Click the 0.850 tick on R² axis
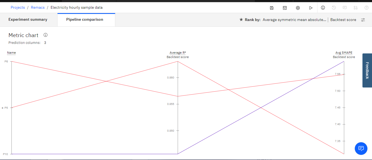This screenshot has width=372, height=160. click(171, 131)
